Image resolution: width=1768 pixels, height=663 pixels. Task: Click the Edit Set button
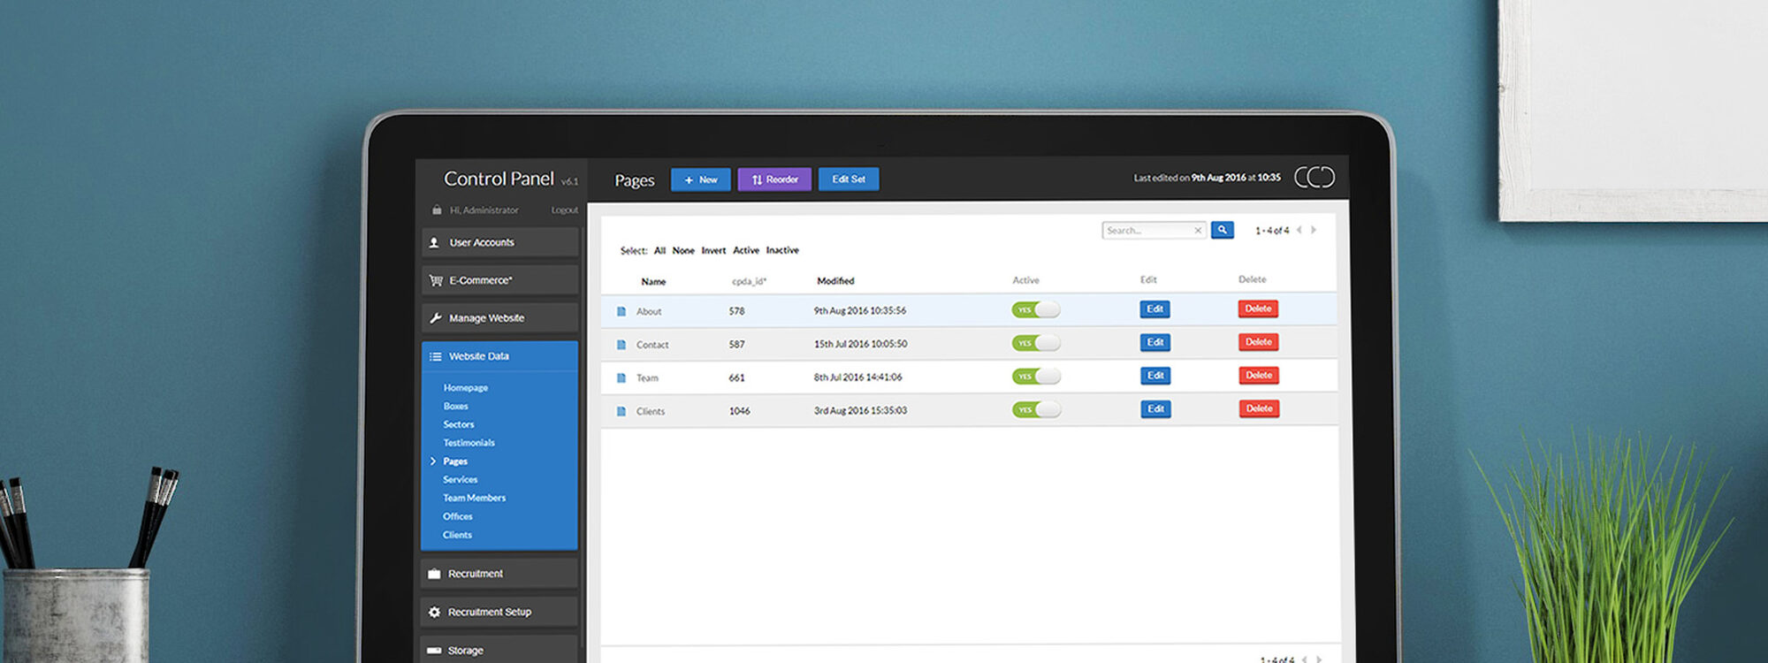[849, 179]
